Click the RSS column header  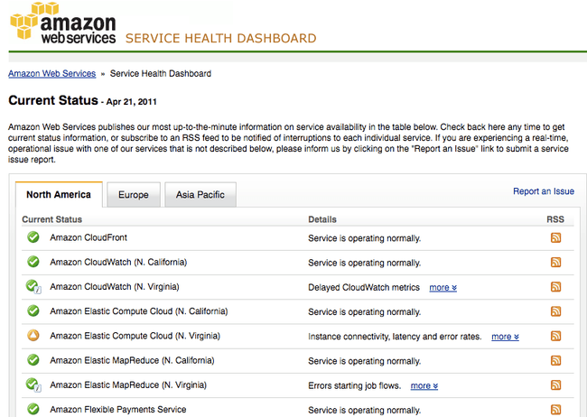pyautogui.click(x=555, y=219)
